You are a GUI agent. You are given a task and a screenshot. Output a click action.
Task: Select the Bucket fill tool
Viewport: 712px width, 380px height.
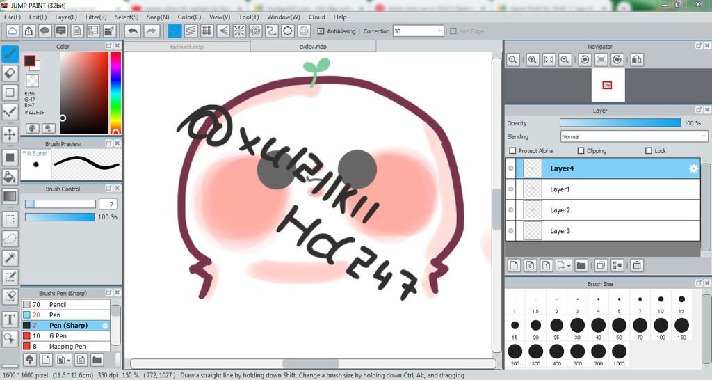point(10,177)
